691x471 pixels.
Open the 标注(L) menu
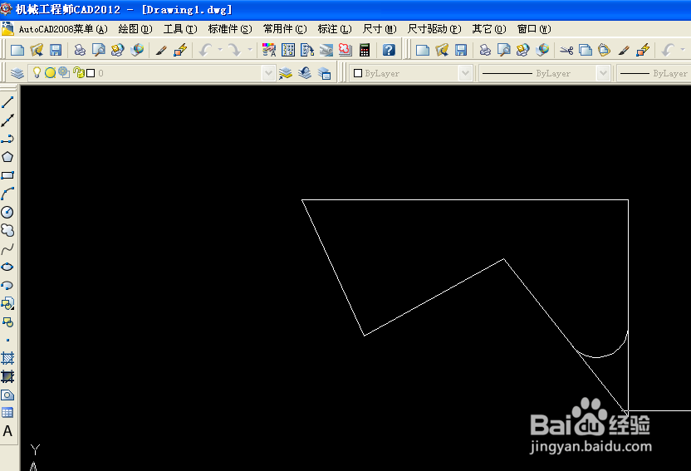click(335, 29)
